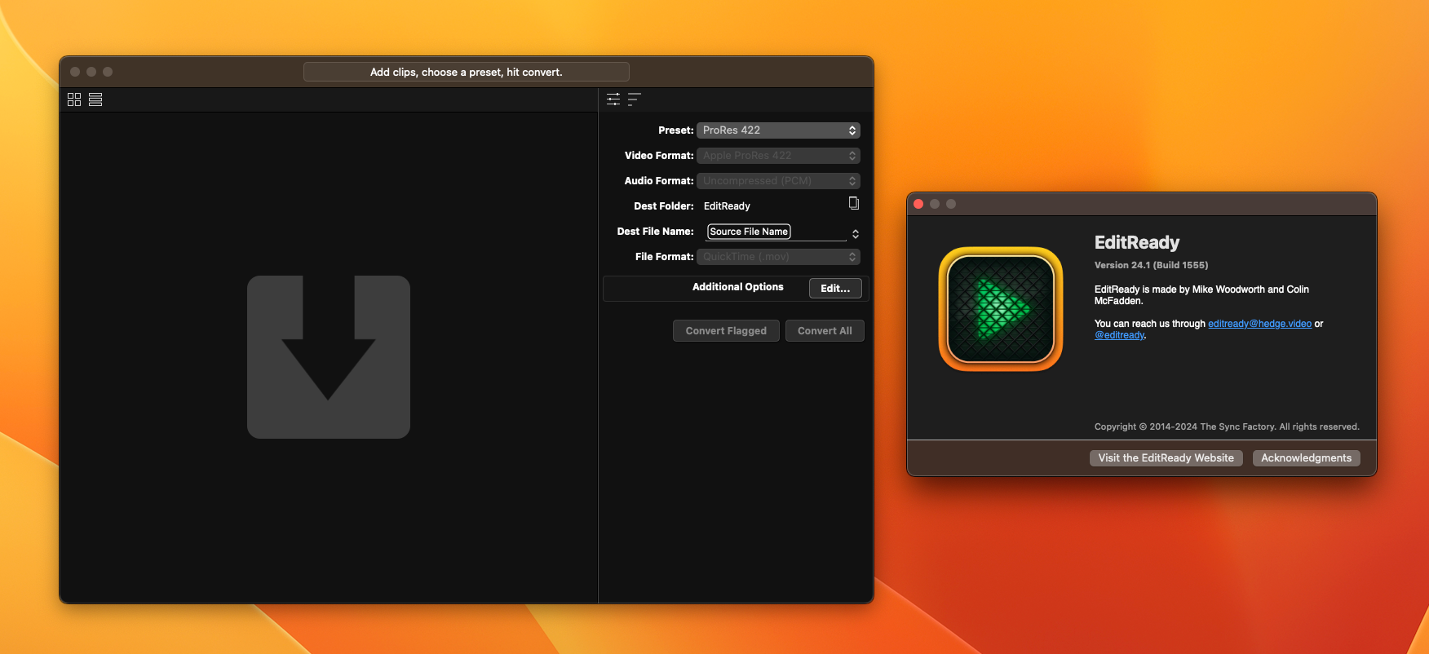Click the status message bar in title
The height and width of the screenshot is (654, 1429).
coord(467,72)
